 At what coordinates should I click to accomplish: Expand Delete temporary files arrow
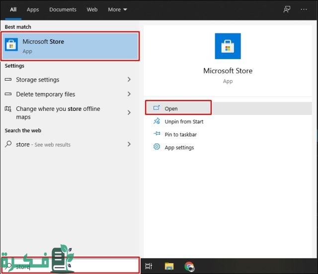(x=129, y=94)
